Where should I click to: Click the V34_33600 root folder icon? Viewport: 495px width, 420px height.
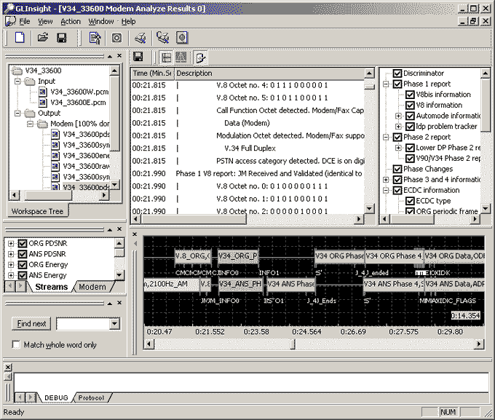17,71
